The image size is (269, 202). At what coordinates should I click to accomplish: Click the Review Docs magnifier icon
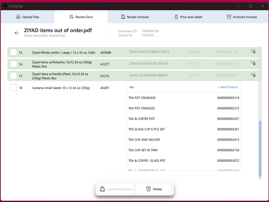[x=71, y=17]
